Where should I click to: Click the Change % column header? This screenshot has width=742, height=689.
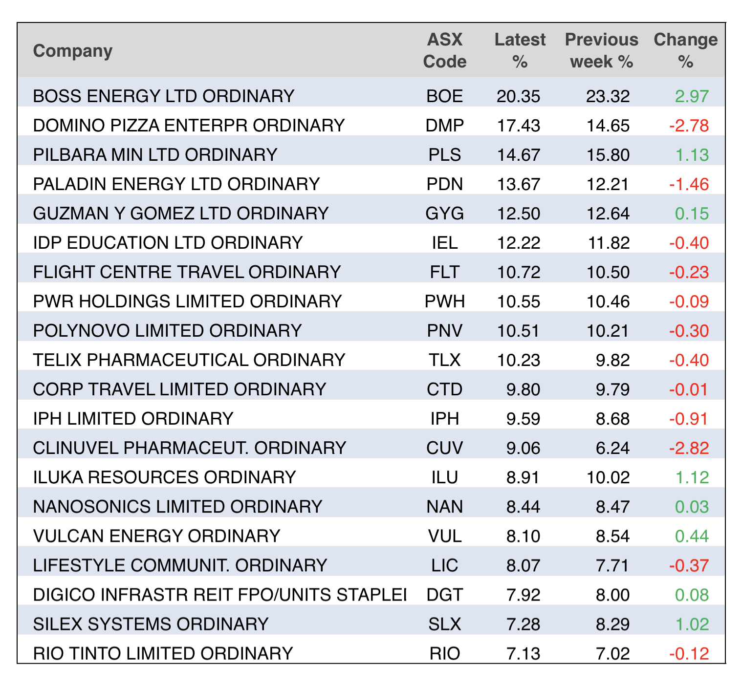[685, 50]
